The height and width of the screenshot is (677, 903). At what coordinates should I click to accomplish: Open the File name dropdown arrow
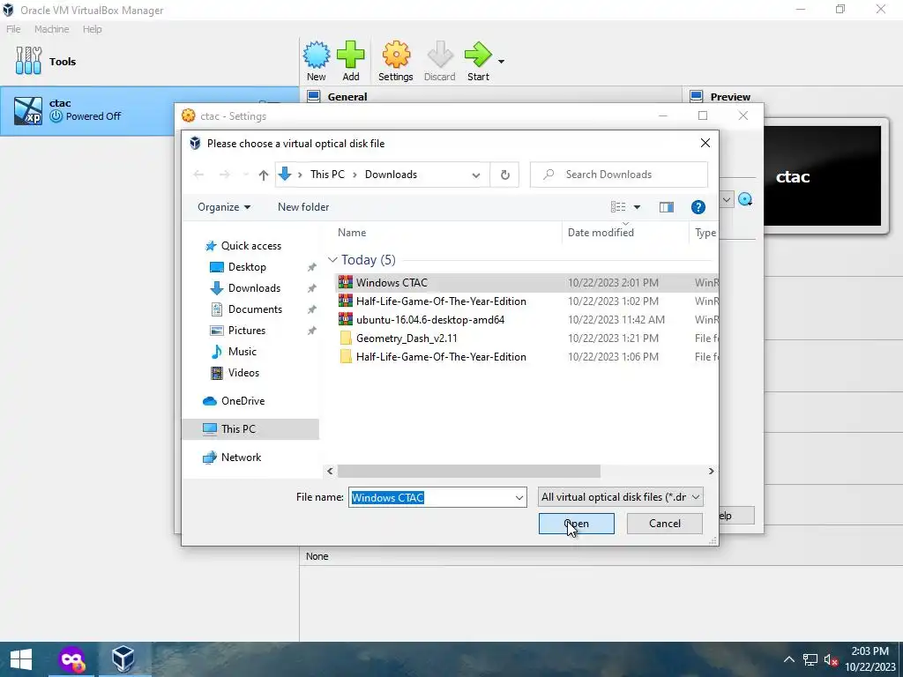[x=519, y=497]
